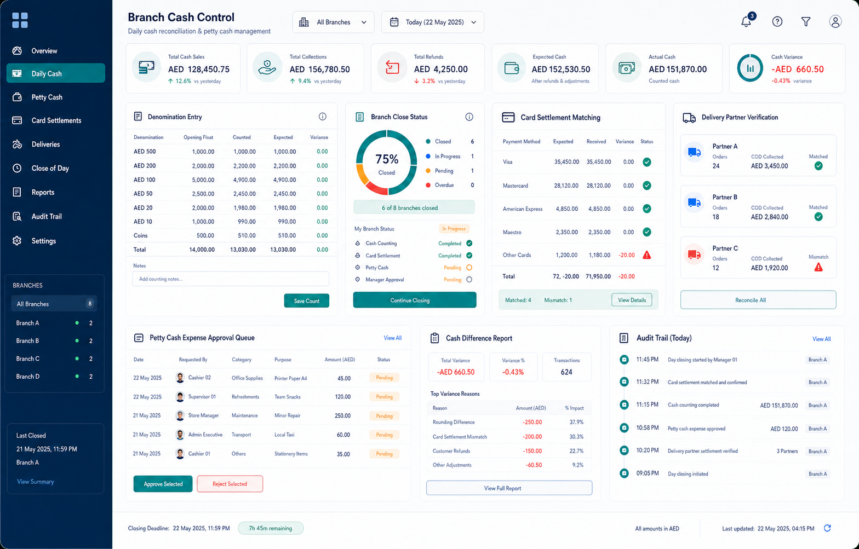The width and height of the screenshot is (859, 549).
Task: Click the Cash Counting completed check
Action: pyautogui.click(x=469, y=244)
